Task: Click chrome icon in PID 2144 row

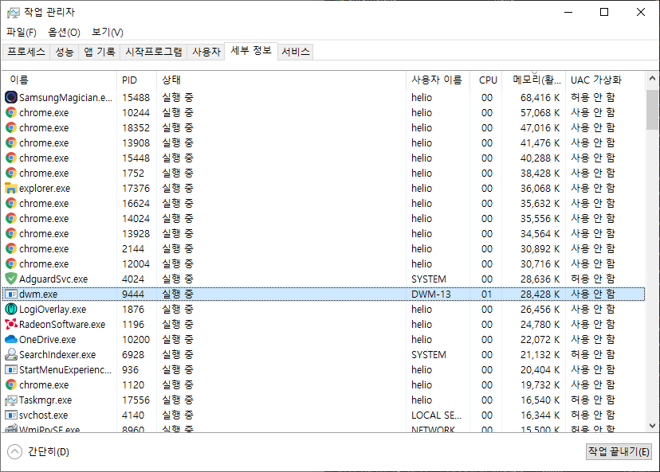Action: click(11, 249)
